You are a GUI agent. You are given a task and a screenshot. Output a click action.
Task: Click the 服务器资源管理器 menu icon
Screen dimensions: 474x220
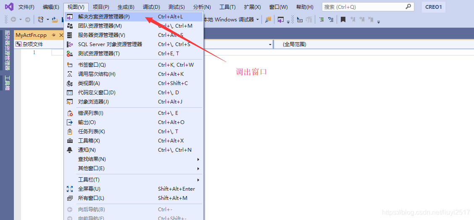pyautogui.click(x=70, y=35)
